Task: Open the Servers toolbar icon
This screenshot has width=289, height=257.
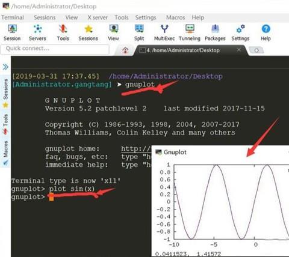Action: click(x=37, y=32)
